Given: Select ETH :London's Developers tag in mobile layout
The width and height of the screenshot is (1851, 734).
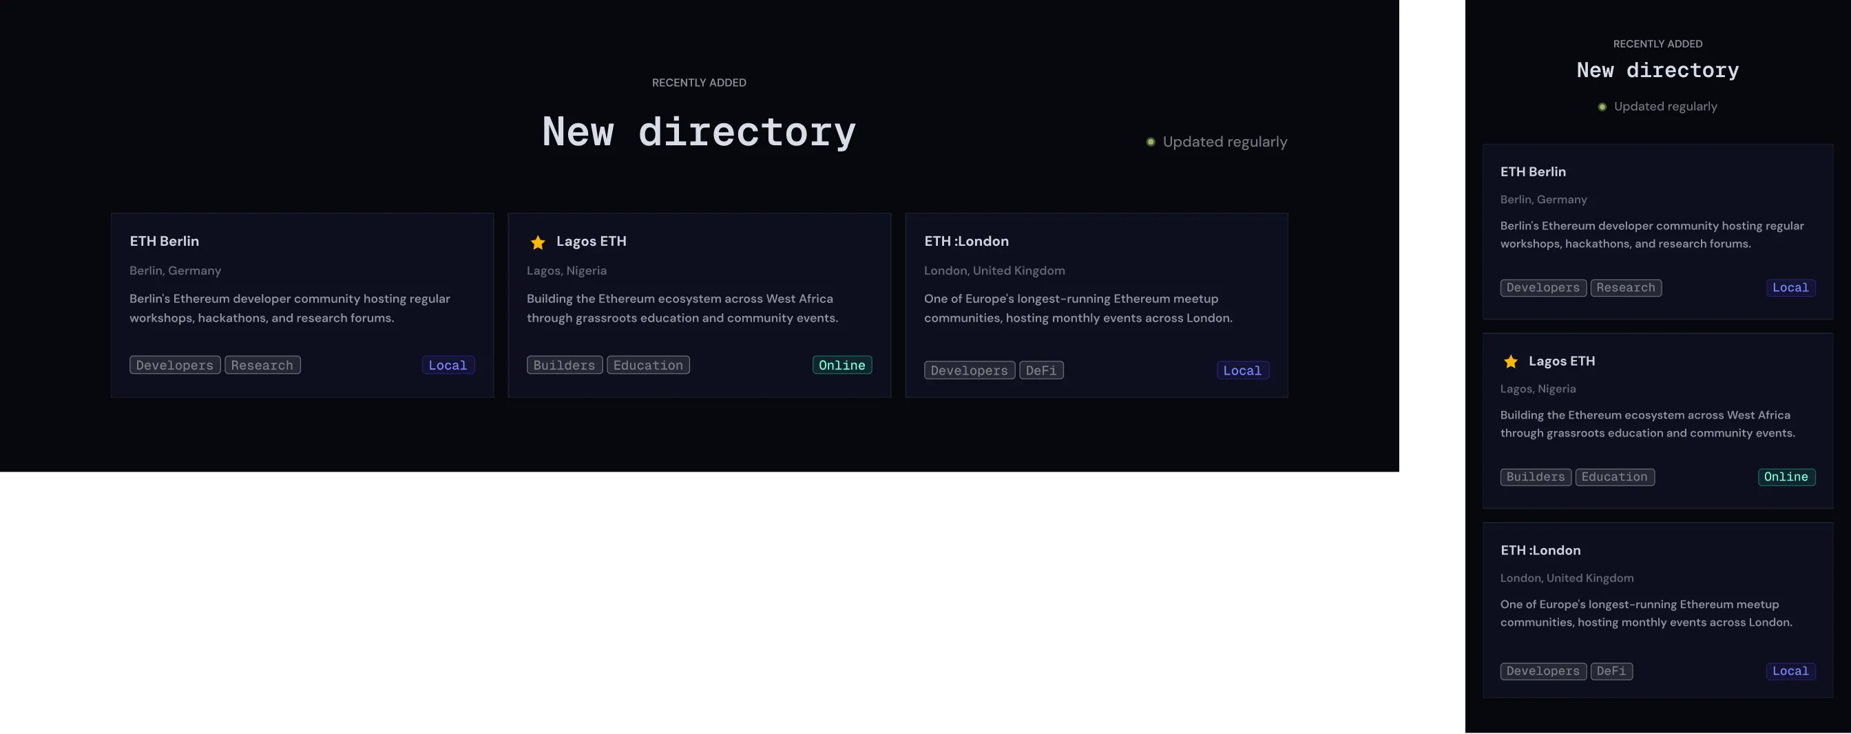Looking at the screenshot, I should tap(1543, 671).
